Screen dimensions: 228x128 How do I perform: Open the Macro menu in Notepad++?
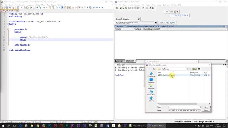tap(43, 5)
